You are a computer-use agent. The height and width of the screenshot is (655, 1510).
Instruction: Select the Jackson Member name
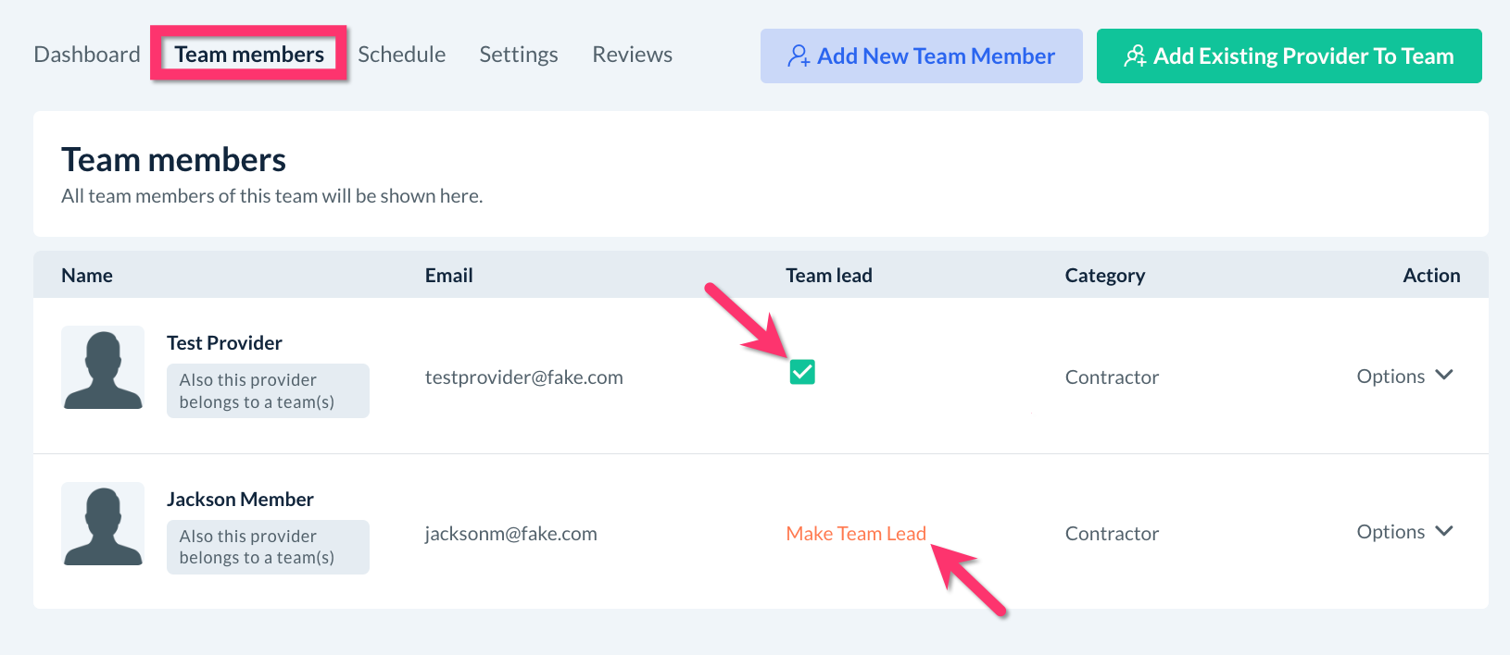coord(240,500)
